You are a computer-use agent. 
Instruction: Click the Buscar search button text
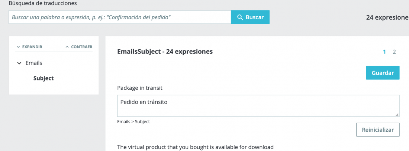[255, 17]
